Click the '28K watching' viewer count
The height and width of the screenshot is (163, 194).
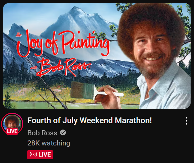pyautogui.click(x=49, y=143)
